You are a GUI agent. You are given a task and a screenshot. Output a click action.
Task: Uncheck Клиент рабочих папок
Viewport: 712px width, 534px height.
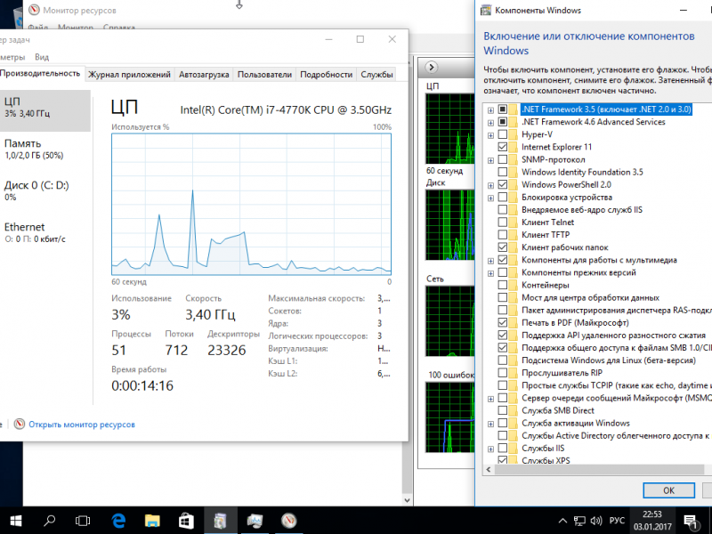click(503, 247)
